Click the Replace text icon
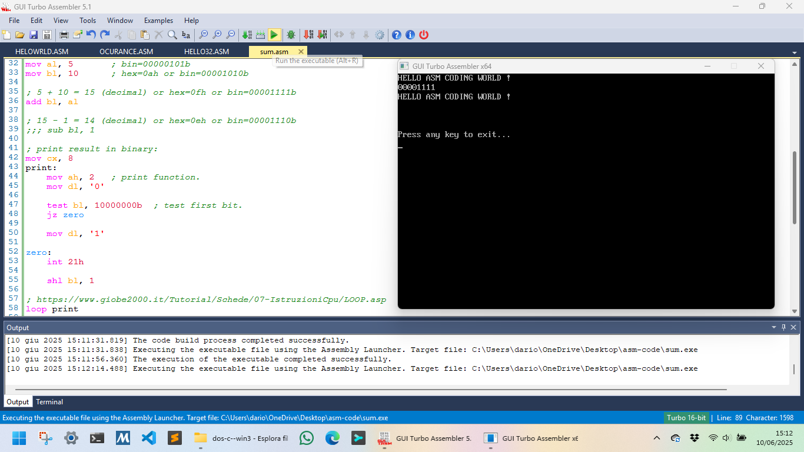 click(186, 35)
